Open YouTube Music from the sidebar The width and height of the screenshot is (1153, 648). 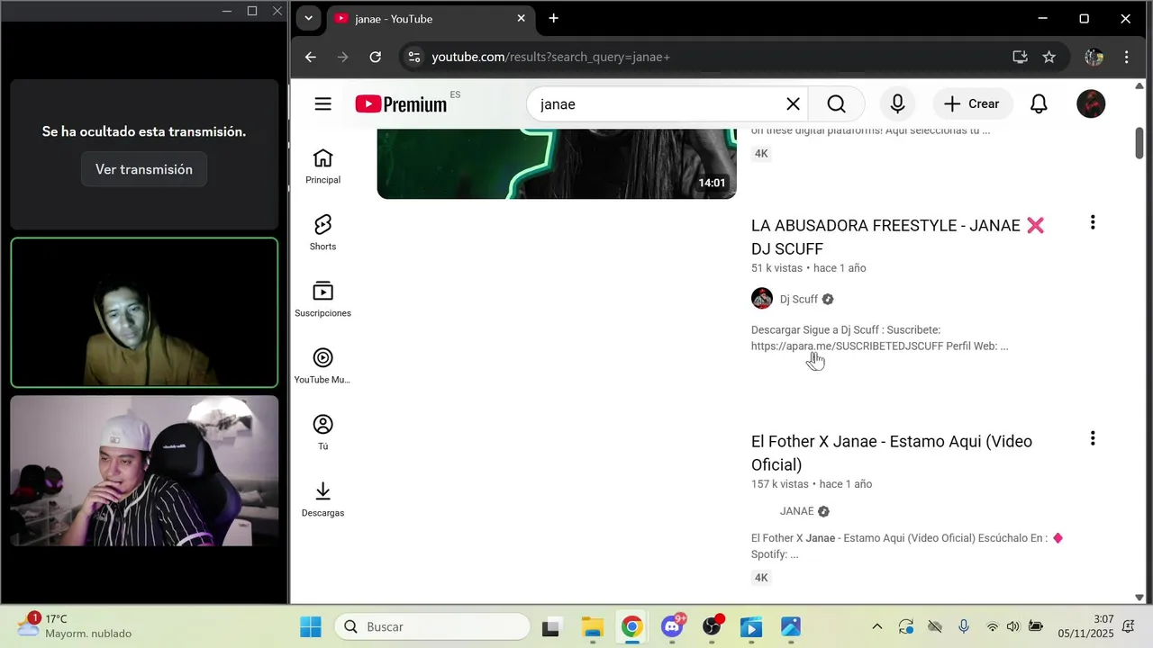pos(322,366)
